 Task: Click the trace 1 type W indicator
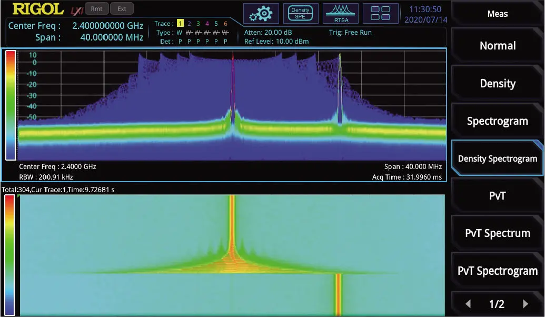pyautogui.click(x=180, y=32)
